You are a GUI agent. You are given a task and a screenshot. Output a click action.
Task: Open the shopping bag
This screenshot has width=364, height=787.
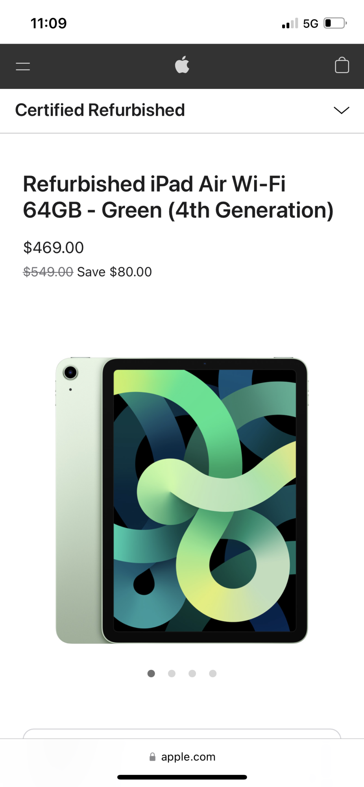click(x=342, y=65)
